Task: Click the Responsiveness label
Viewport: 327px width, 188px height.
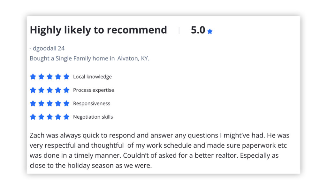Action: tap(92, 104)
